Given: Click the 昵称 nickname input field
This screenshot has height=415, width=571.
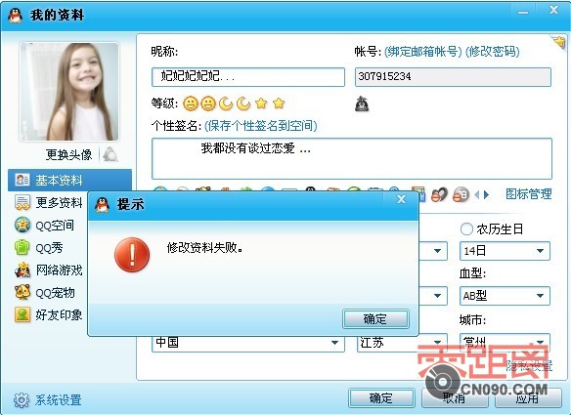Looking at the screenshot, I should 248,77.
